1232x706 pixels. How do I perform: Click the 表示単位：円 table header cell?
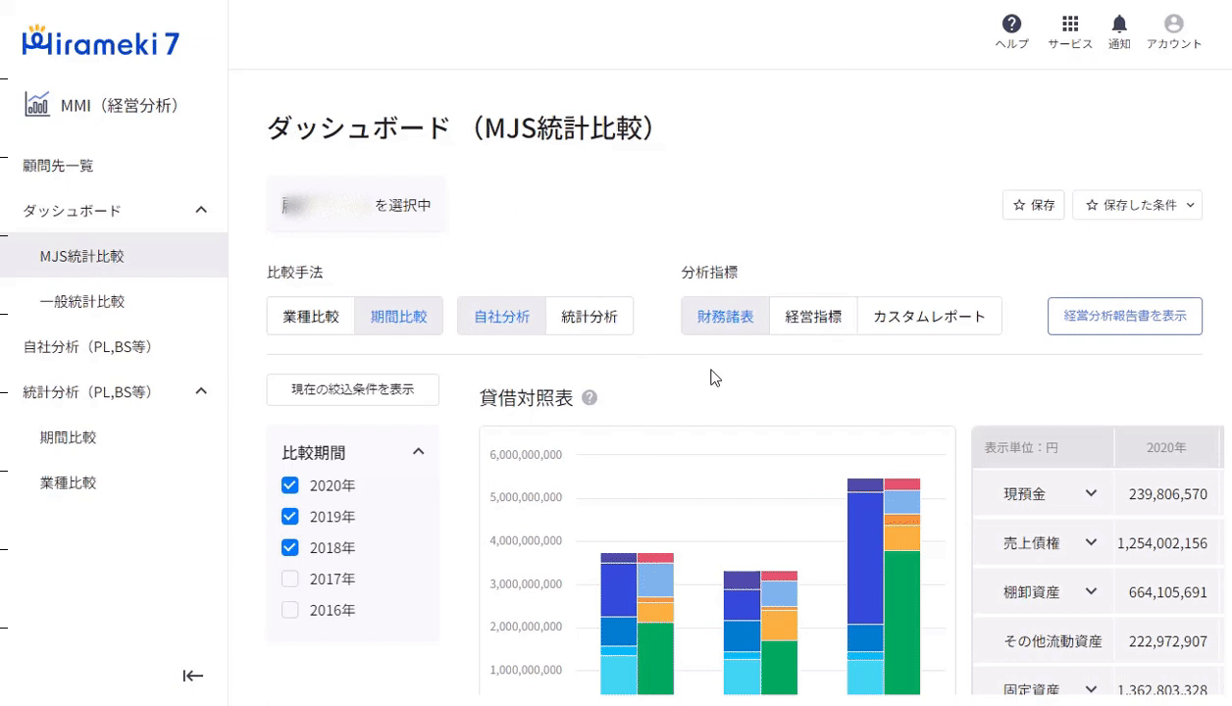point(1043,447)
